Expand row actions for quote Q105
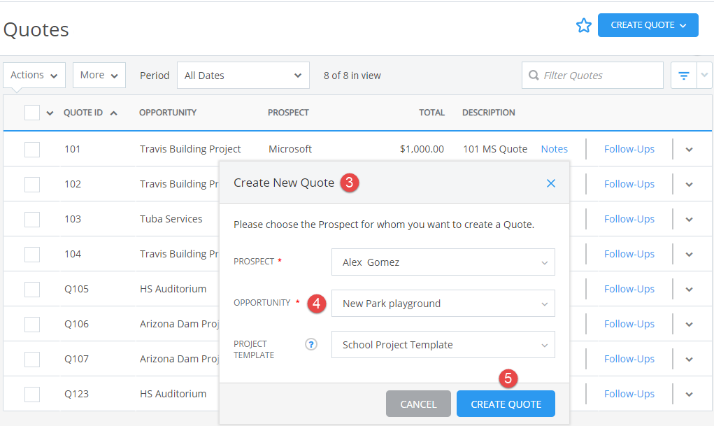Screen dimensions: 714x426 pyautogui.click(x=689, y=290)
